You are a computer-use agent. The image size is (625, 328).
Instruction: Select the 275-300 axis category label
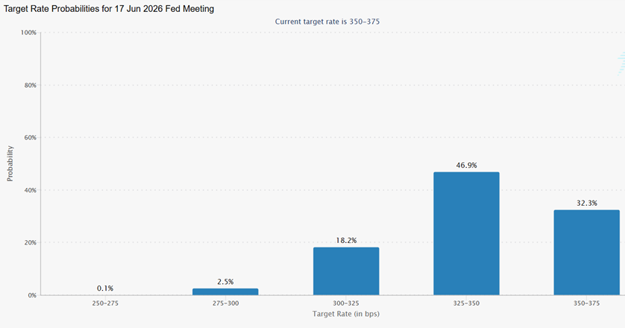225,305
